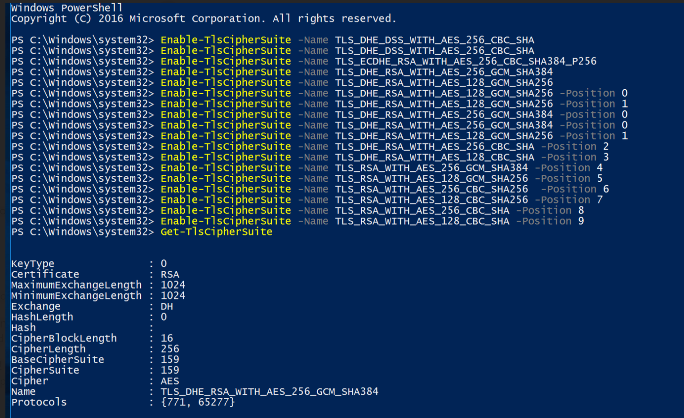Click the Exchange value DH
This screenshot has width=684, height=418.
[x=167, y=307]
